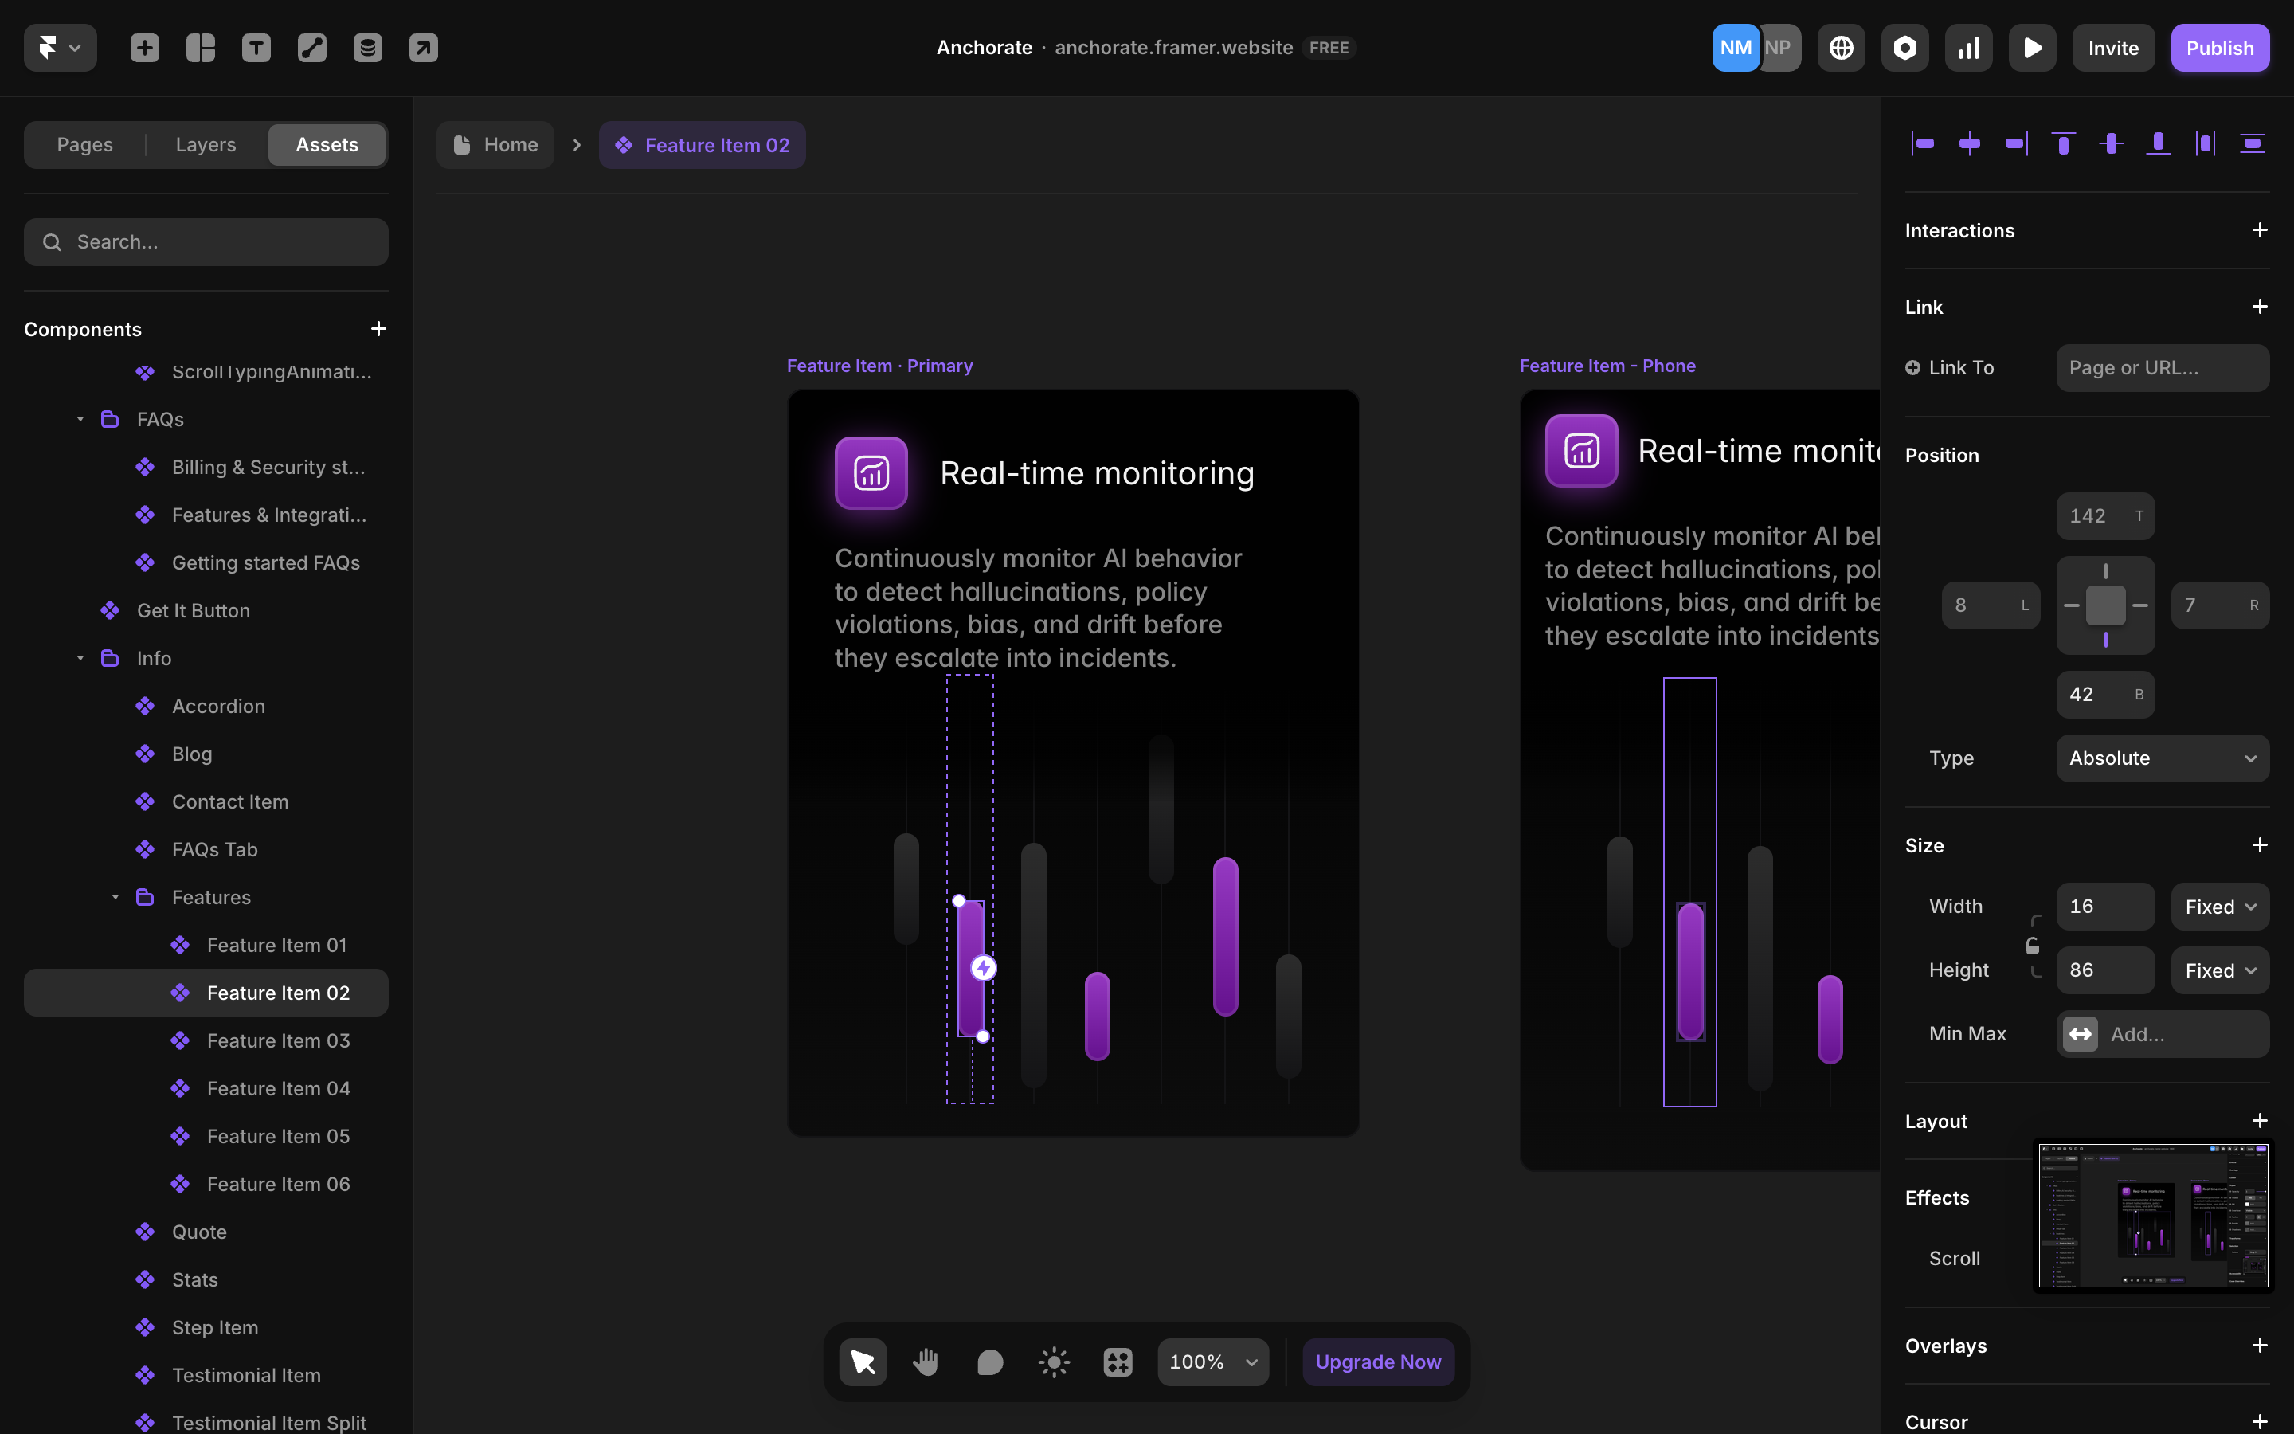Toggle the light mode sun icon

(1053, 1362)
